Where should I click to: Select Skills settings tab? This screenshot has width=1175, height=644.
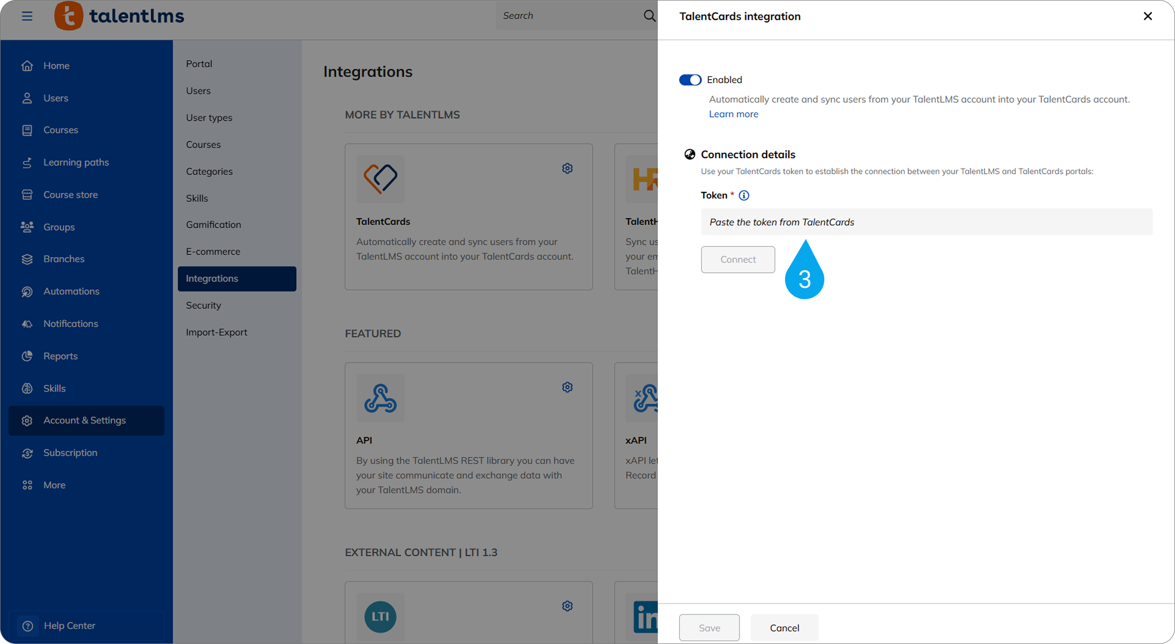click(237, 198)
